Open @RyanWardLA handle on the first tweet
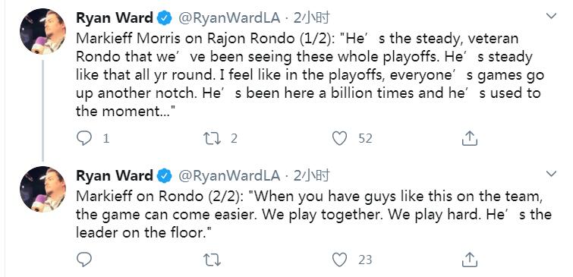This screenshot has height=277, width=573. click(x=229, y=18)
